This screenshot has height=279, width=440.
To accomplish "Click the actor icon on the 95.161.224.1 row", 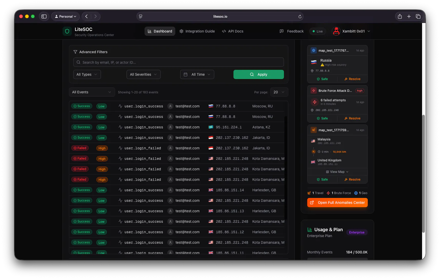I will pyautogui.click(x=170, y=127).
